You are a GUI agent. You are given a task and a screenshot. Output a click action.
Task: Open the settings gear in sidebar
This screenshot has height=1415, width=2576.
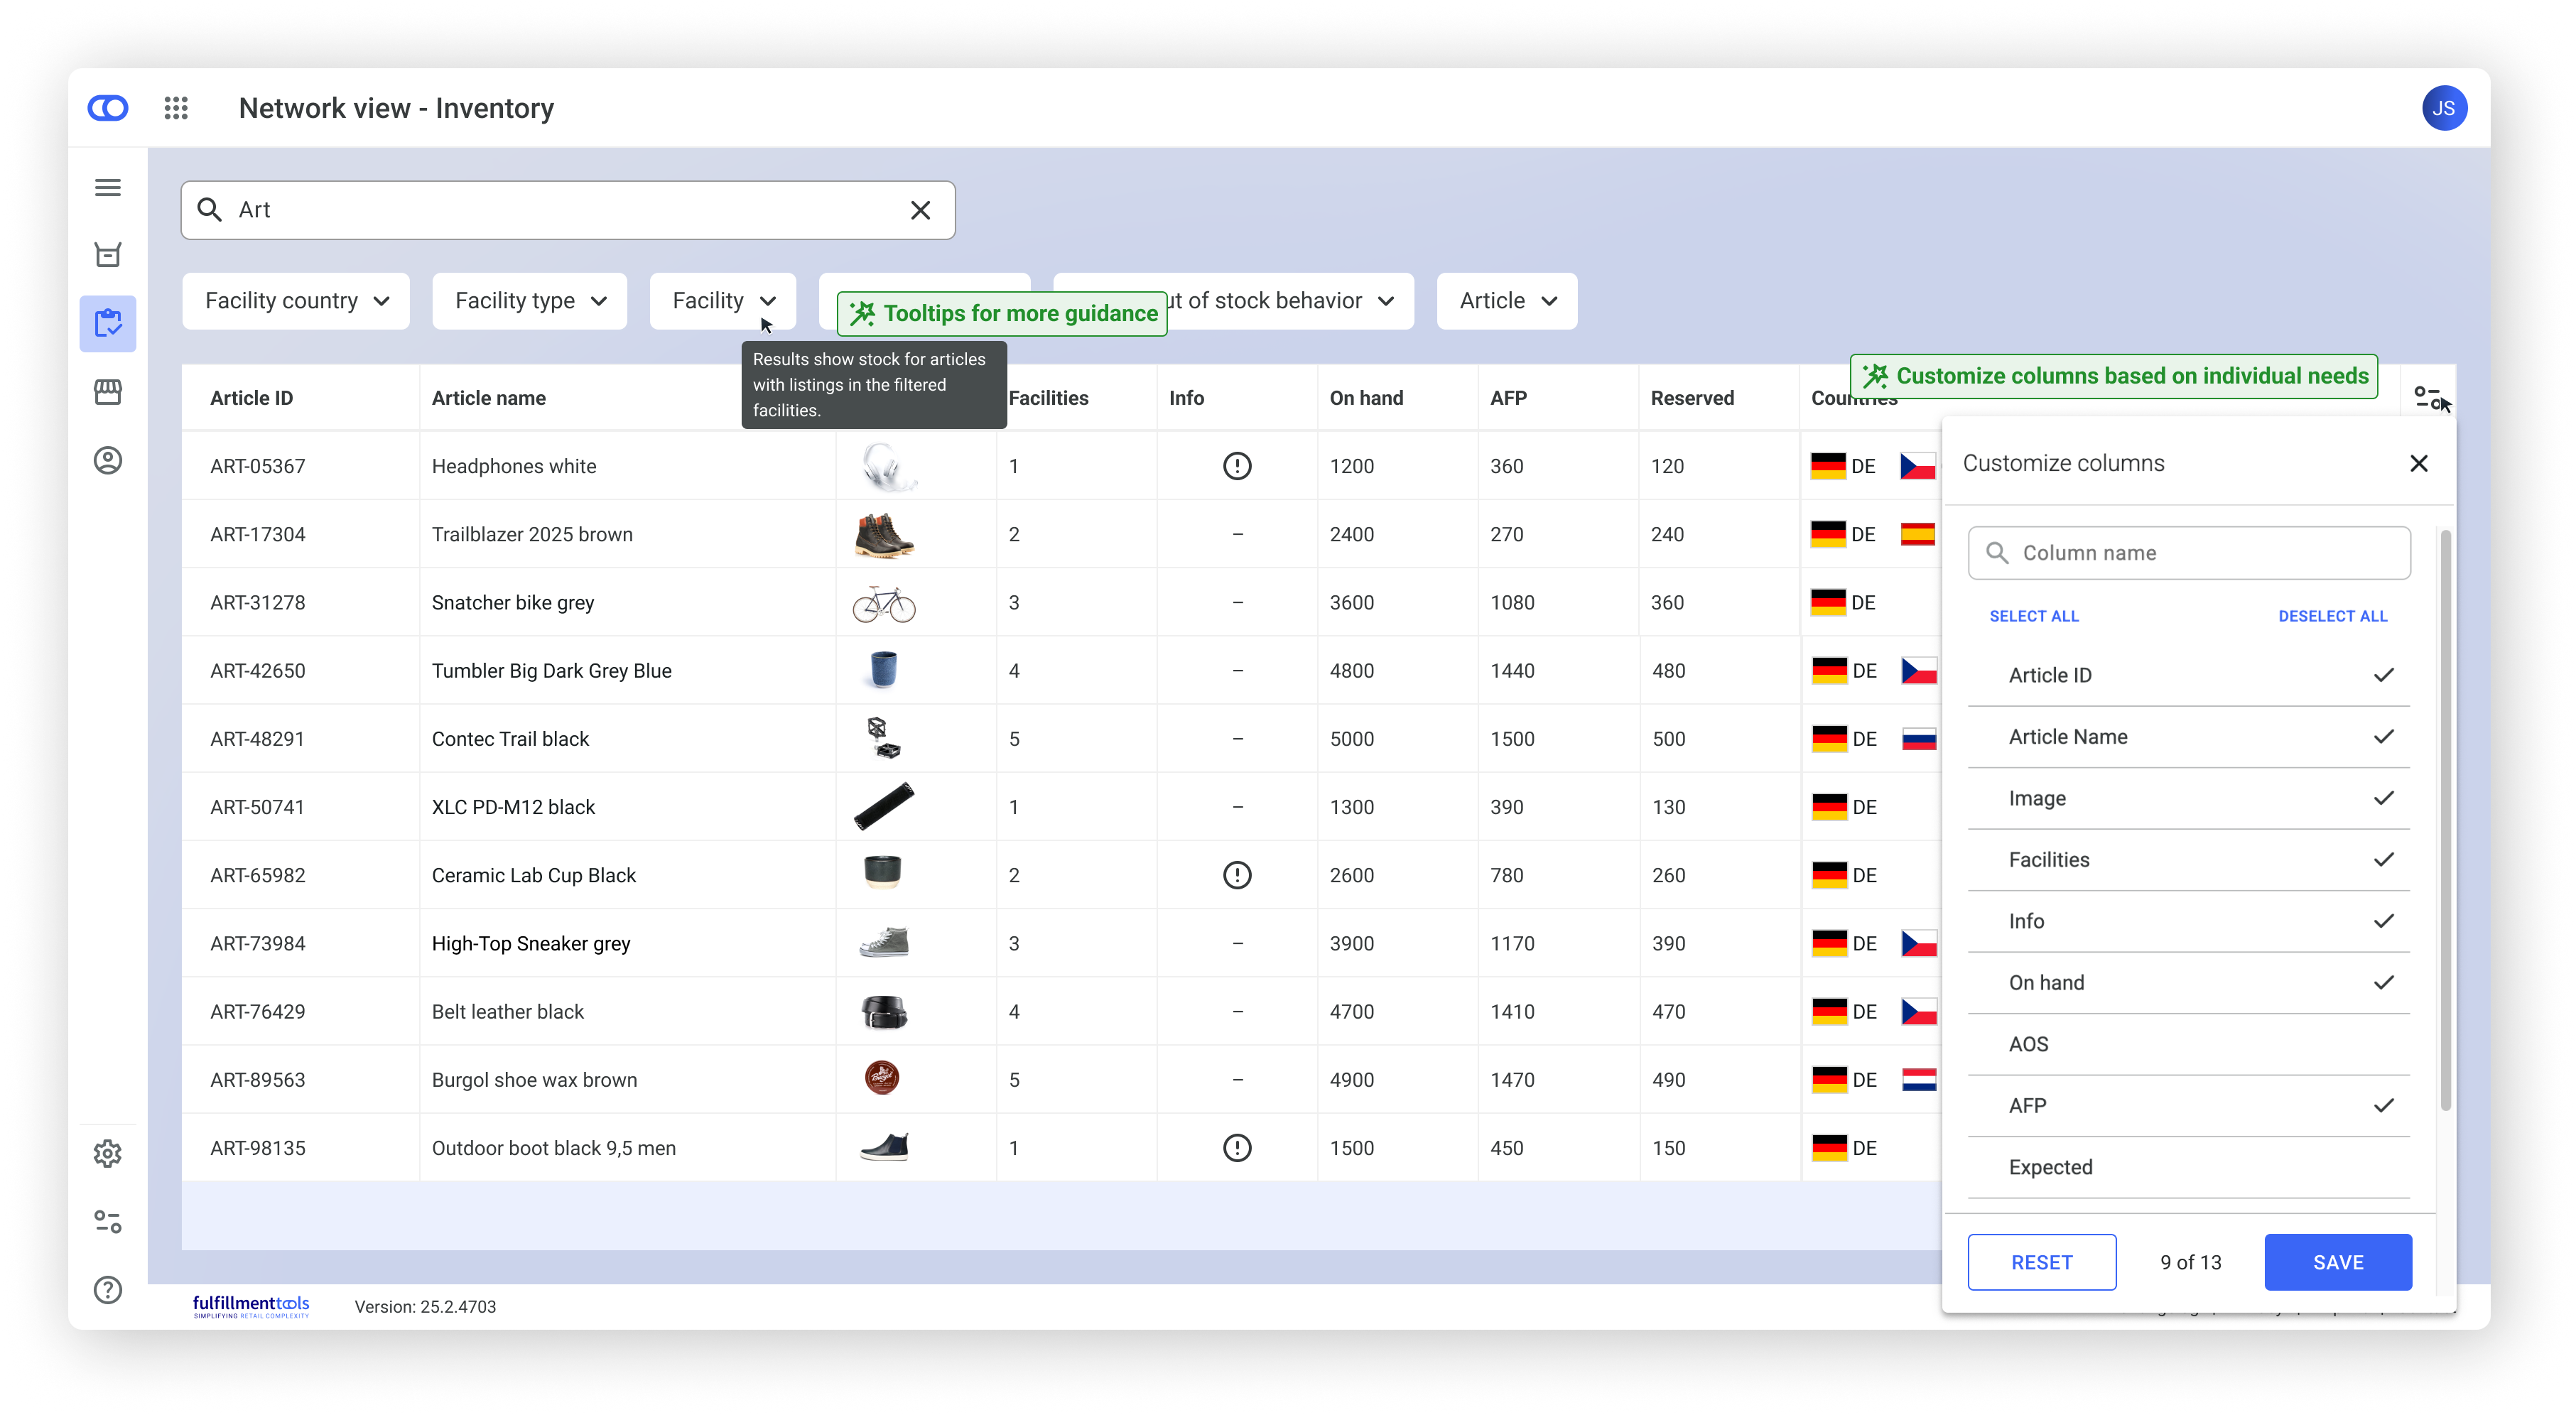click(108, 1153)
